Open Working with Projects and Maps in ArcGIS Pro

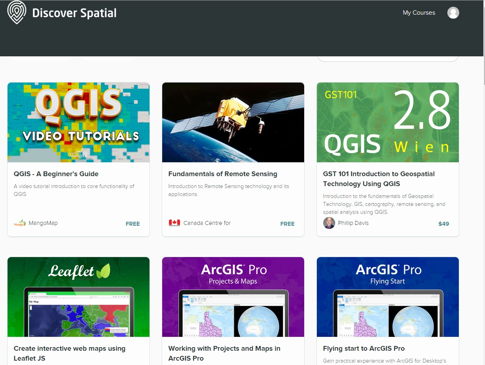[224, 353]
